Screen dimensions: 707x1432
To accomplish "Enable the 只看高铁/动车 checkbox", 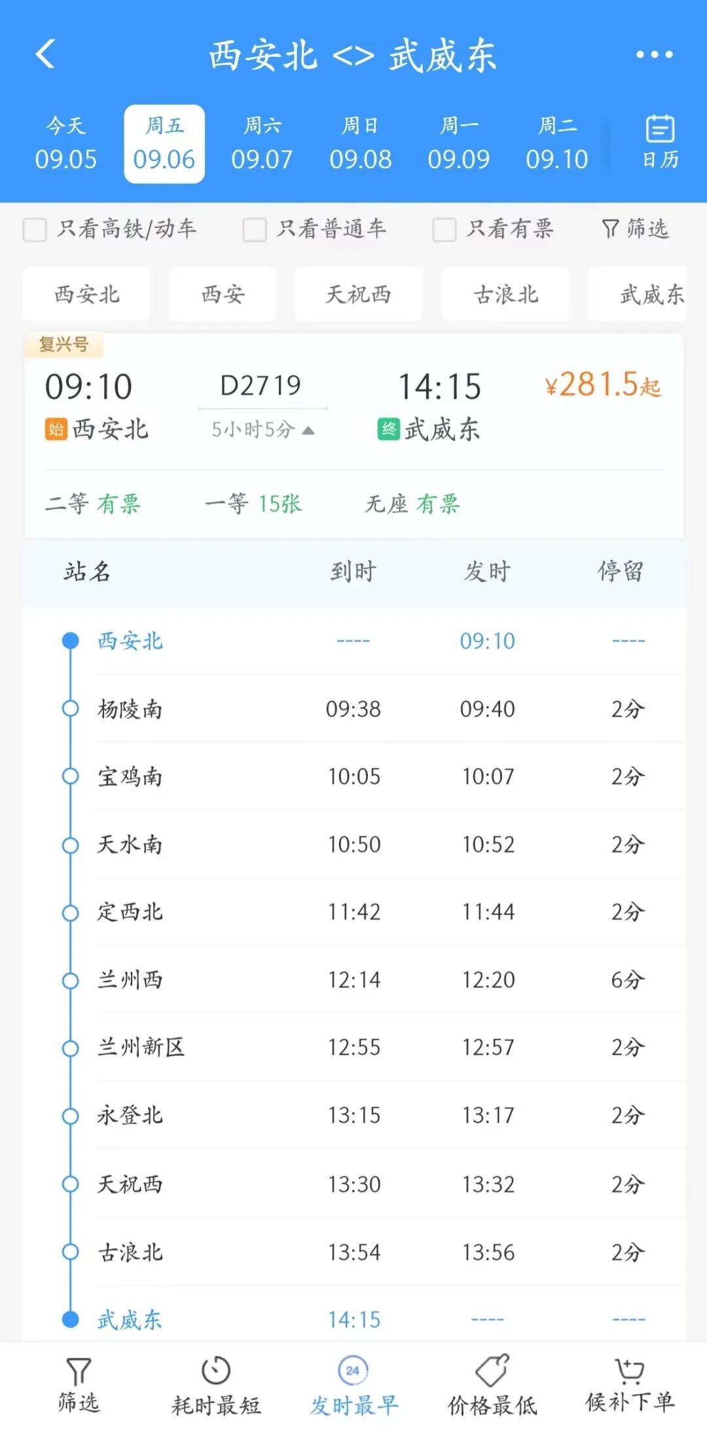I will click(x=35, y=230).
